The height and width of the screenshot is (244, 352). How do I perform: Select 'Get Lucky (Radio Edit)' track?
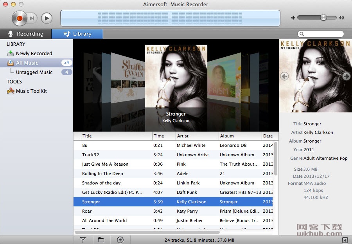click(173, 193)
